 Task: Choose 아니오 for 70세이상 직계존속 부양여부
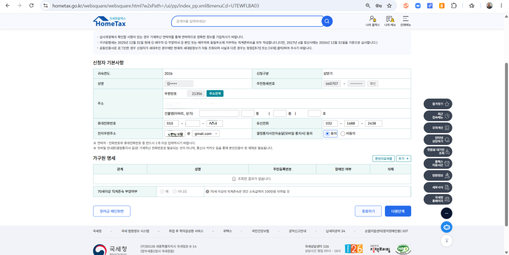tap(179, 191)
